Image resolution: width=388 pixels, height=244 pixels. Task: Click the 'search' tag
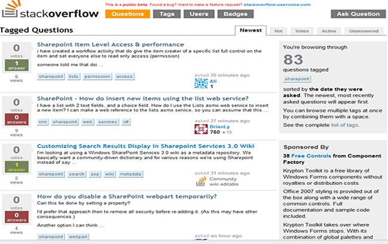point(77,174)
